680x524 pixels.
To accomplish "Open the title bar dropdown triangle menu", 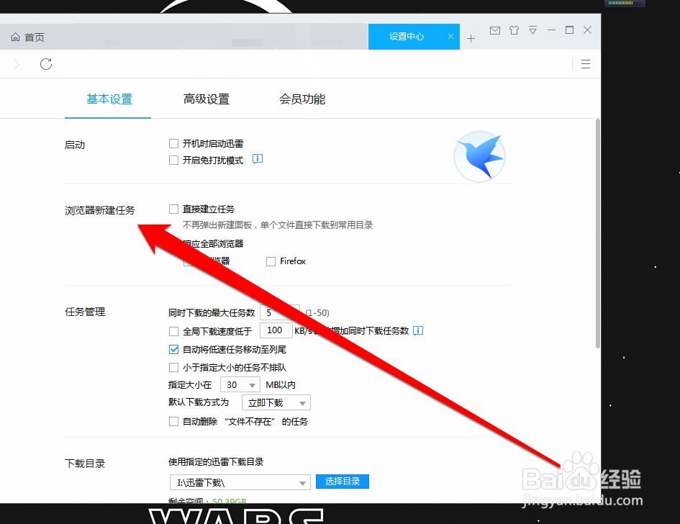I will [533, 30].
